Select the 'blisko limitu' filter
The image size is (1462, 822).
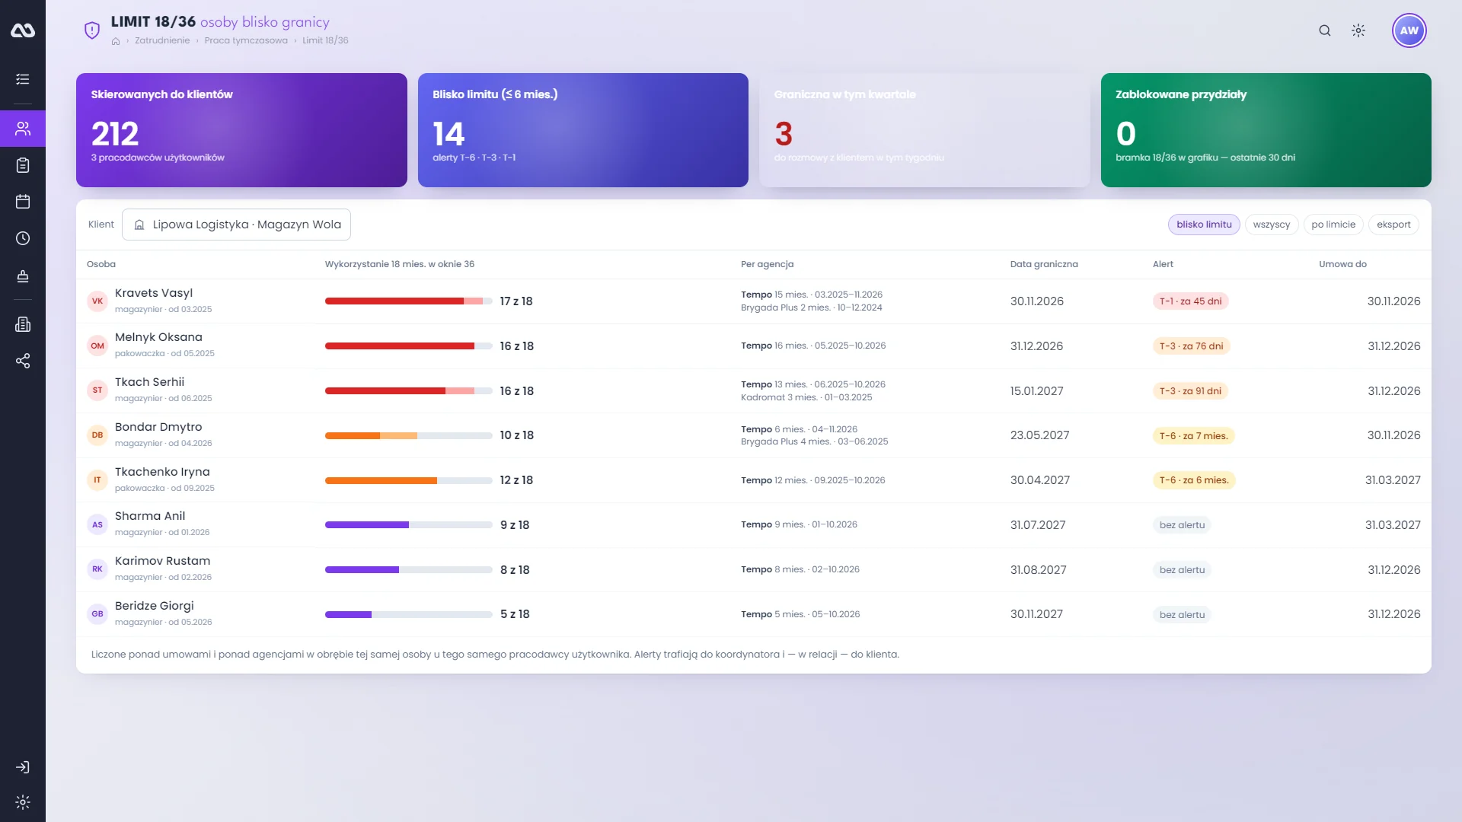coord(1204,225)
